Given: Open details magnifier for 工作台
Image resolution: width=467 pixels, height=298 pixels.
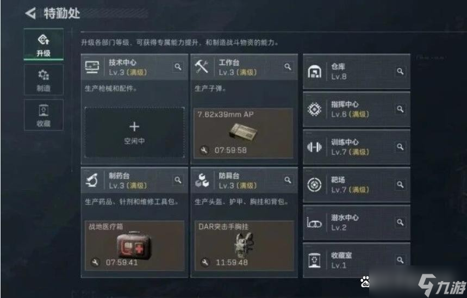Looking at the screenshot, I should click(x=288, y=67).
